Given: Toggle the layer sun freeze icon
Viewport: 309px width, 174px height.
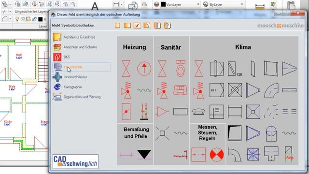Looking at the screenshot, I should click(23, 19).
